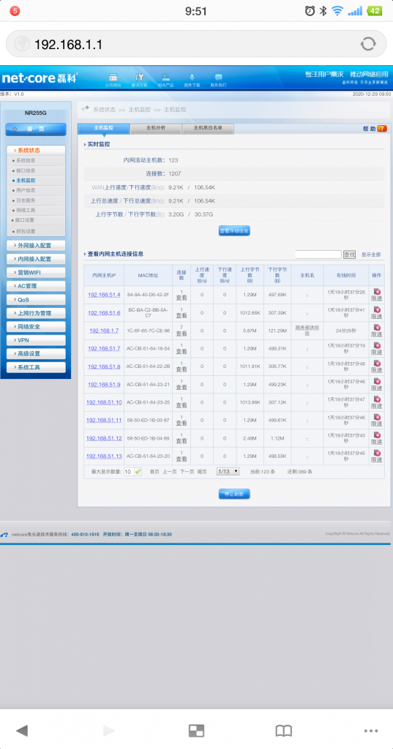Open the page selector dropdown 1/13
This screenshot has height=749, width=393.
pyautogui.click(x=228, y=472)
